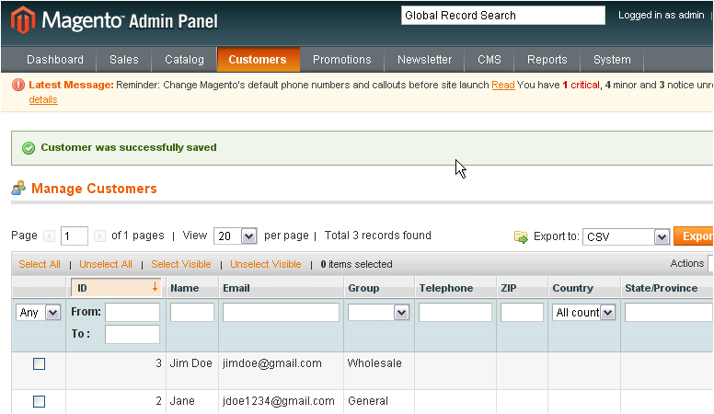Open the CMS menu

pos(489,60)
